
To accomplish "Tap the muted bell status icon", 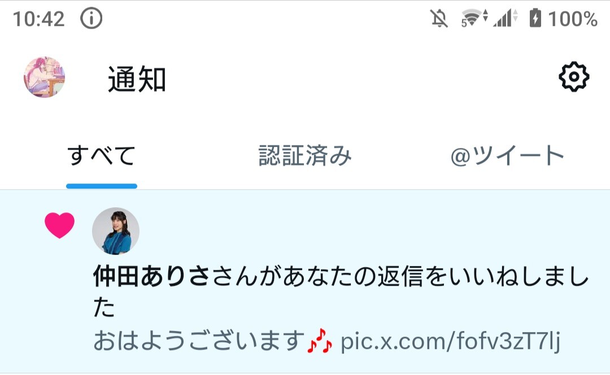I will [439, 18].
